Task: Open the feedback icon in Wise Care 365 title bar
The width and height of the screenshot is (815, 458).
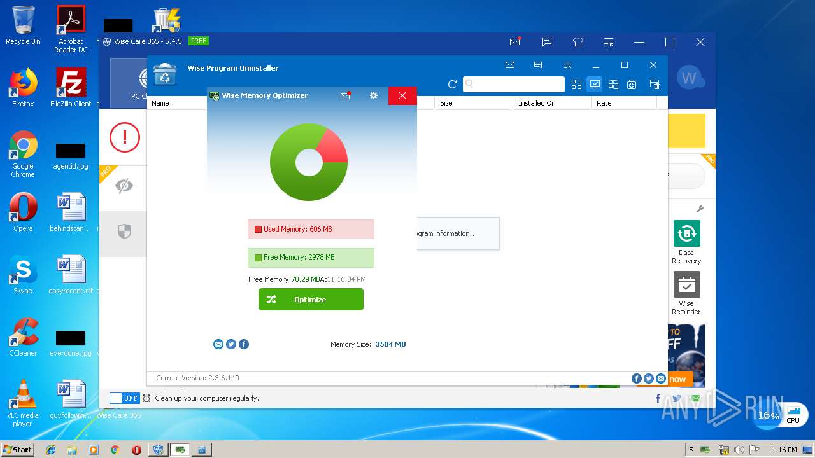Action: click(x=547, y=42)
